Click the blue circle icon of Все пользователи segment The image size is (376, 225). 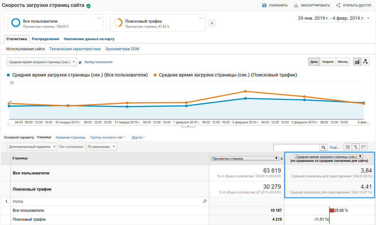coord(16,23)
